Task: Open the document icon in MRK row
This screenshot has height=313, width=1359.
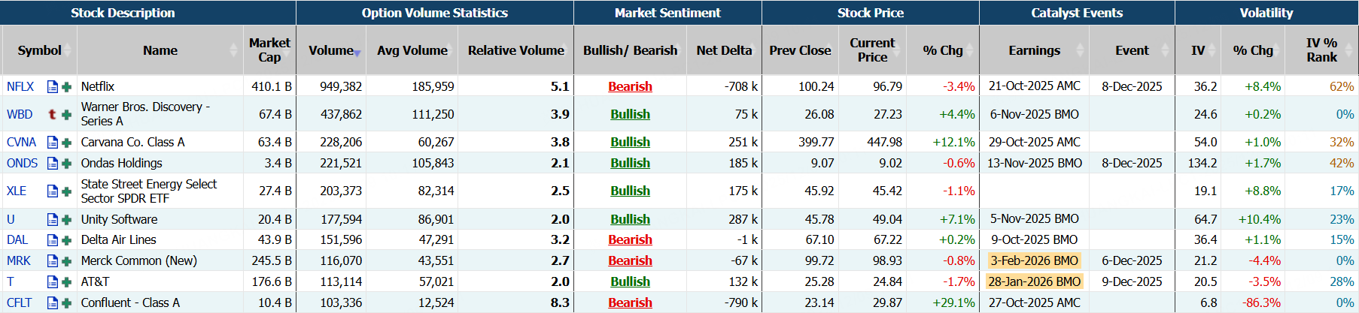Action: pos(53,261)
